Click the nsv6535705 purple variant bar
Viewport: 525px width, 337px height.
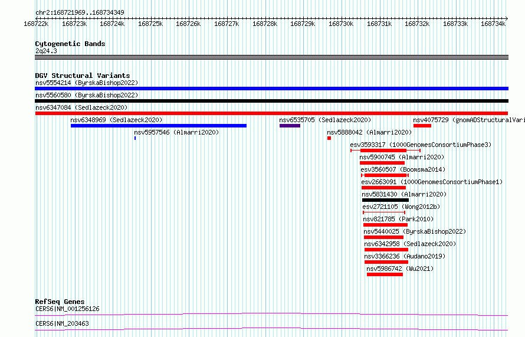point(290,126)
